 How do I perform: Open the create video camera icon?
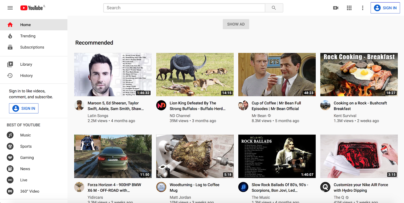point(336,8)
